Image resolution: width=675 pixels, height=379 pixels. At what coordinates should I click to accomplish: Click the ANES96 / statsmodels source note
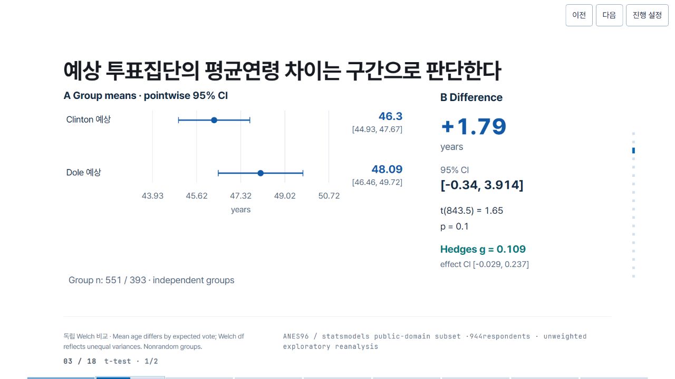point(435,341)
